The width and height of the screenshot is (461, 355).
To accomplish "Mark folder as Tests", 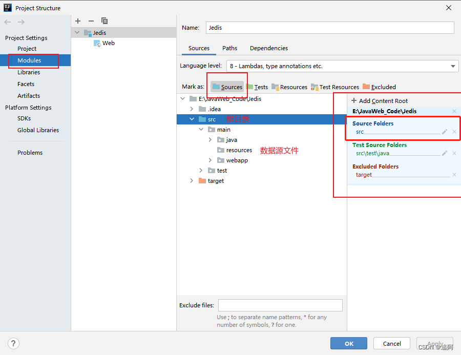I will point(260,87).
